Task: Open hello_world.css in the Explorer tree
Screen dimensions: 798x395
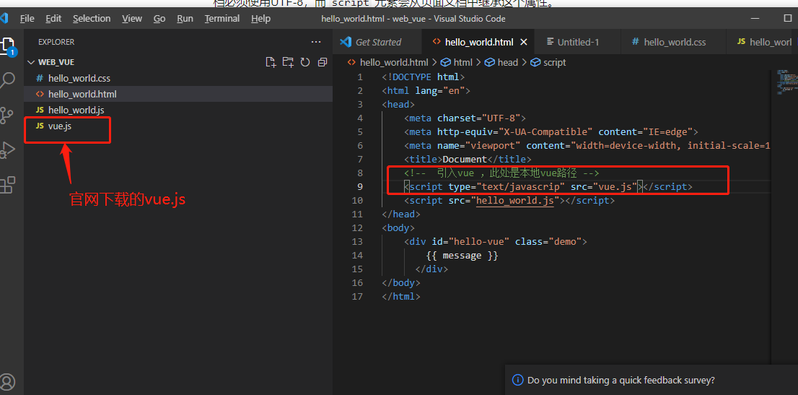Action: click(x=178, y=79)
